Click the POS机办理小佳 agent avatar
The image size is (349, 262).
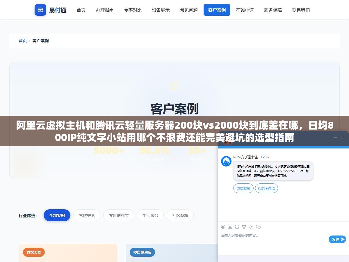tap(226, 161)
